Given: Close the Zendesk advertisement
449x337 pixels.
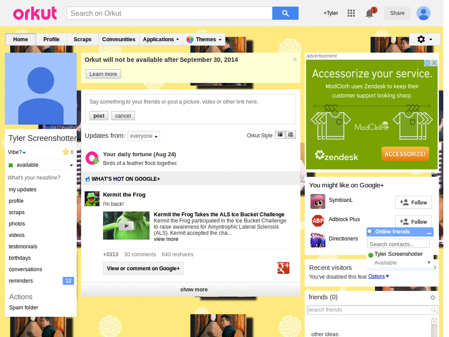Looking at the screenshot, I should [434, 63].
